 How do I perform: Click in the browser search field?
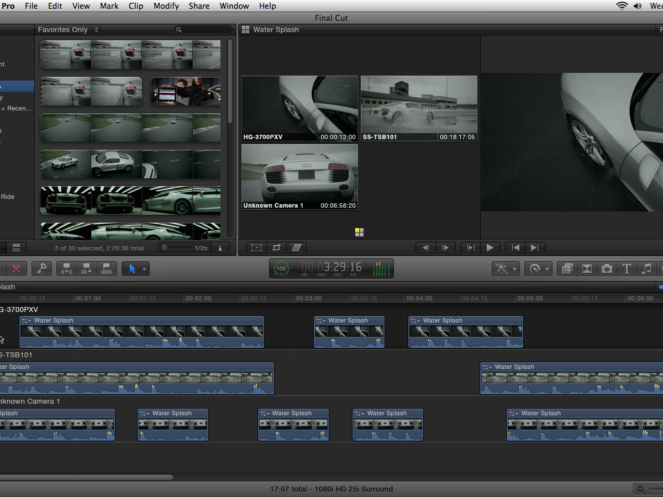click(x=203, y=30)
